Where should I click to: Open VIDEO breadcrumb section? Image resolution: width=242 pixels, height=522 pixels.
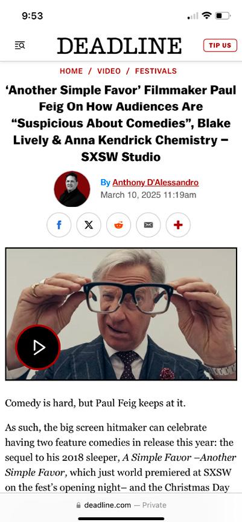pyautogui.click(x=109, y=71)
